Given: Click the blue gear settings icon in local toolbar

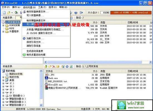Looking at the screenshot, I should pos(67,67).
